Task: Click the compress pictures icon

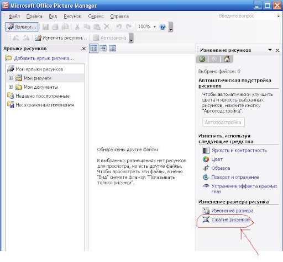Action: (x=206, y=220)
